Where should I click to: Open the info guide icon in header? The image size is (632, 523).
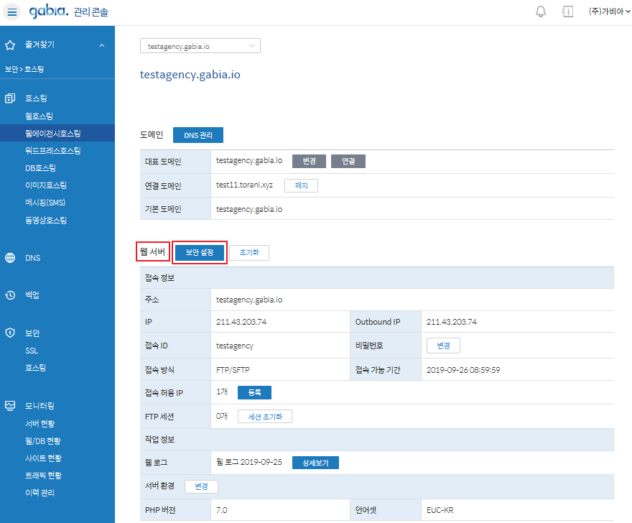[567, 11]
